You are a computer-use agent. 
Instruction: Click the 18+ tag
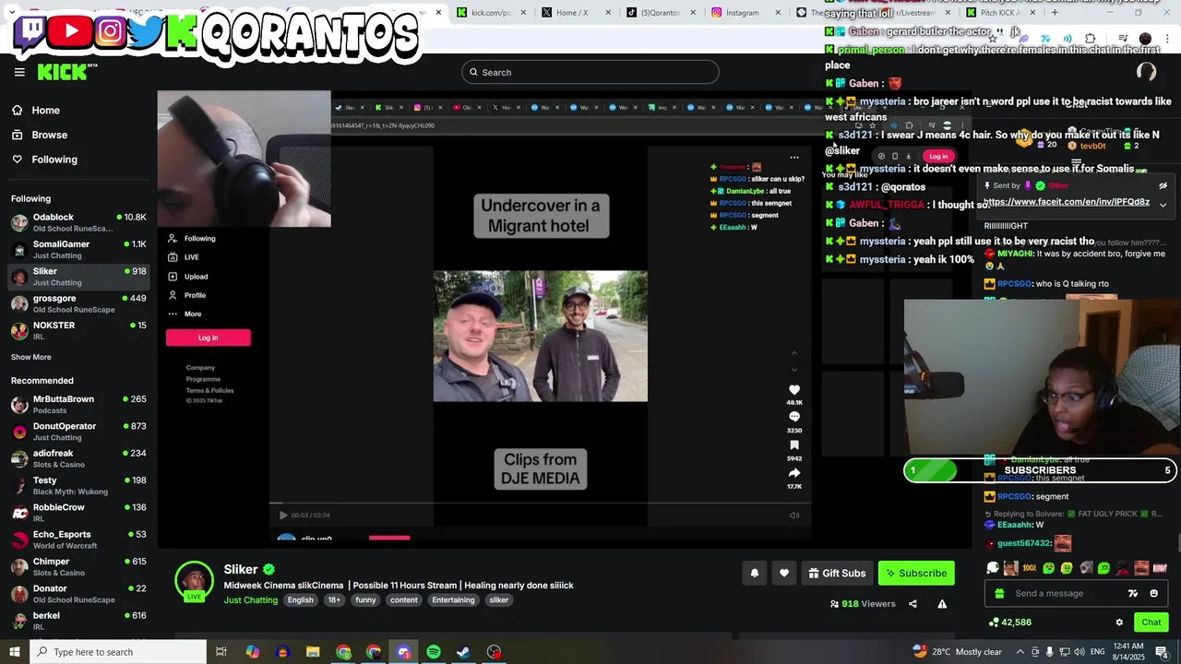[x=334, y=600]
